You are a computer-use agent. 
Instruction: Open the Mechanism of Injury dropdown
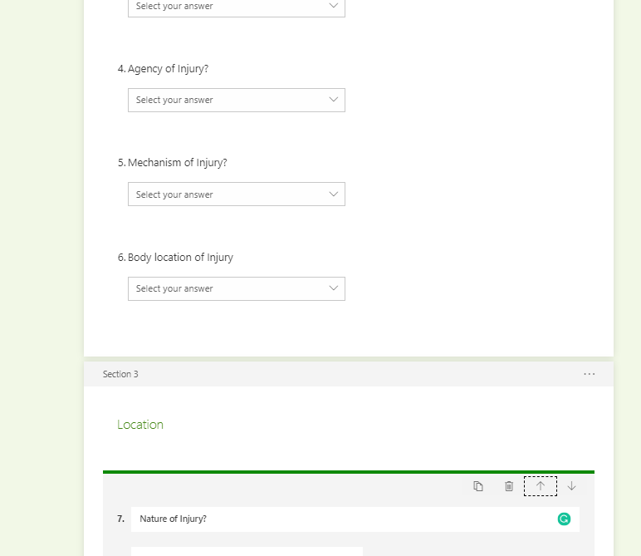click(237, 194)
